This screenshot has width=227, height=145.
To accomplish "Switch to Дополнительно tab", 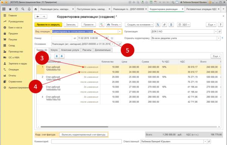I will point(103,50).
